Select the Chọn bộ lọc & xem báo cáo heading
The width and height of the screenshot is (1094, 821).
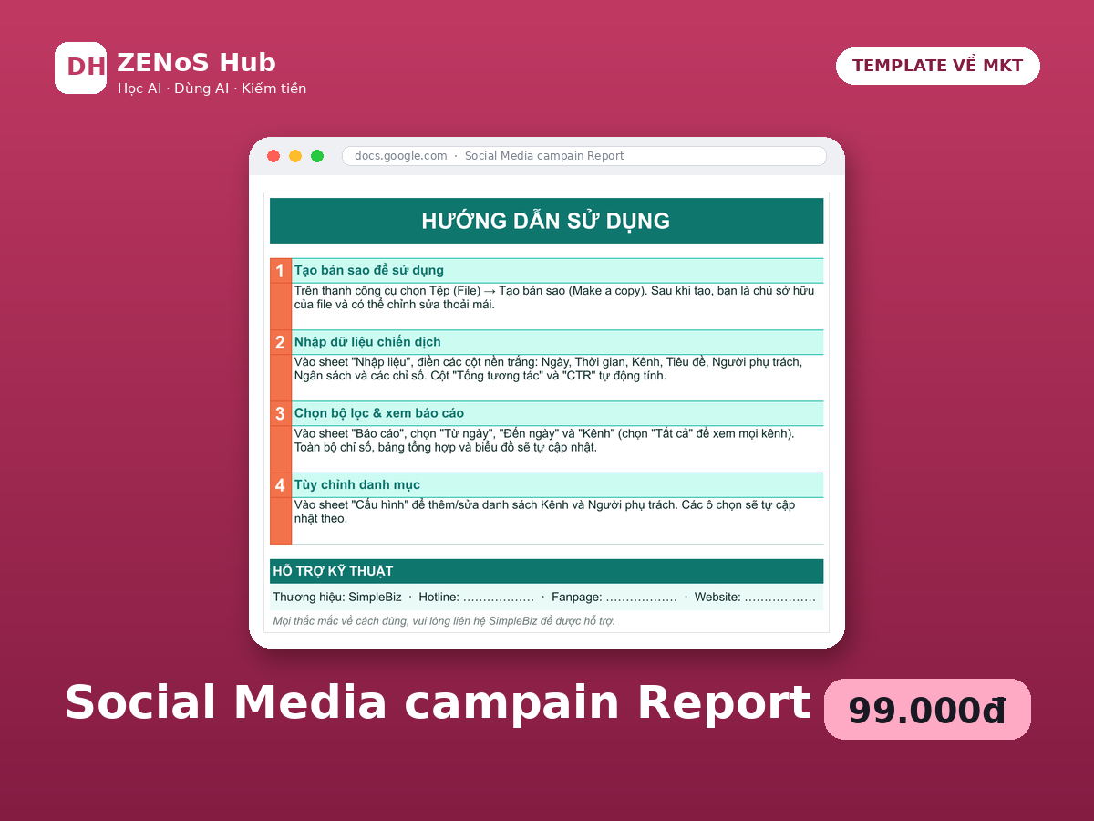(379, 413)
